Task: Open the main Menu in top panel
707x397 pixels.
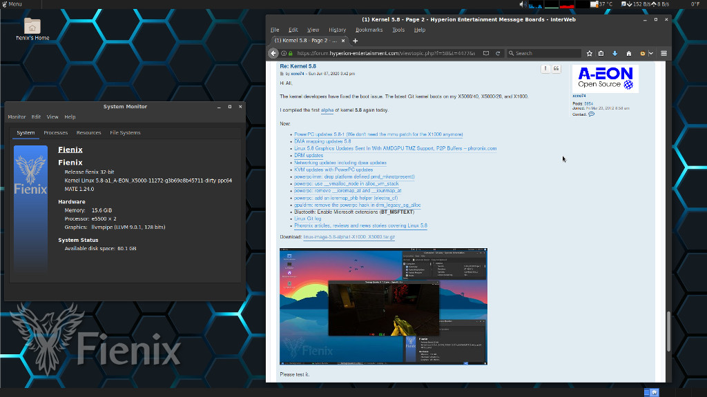Action: click(12, 4)
